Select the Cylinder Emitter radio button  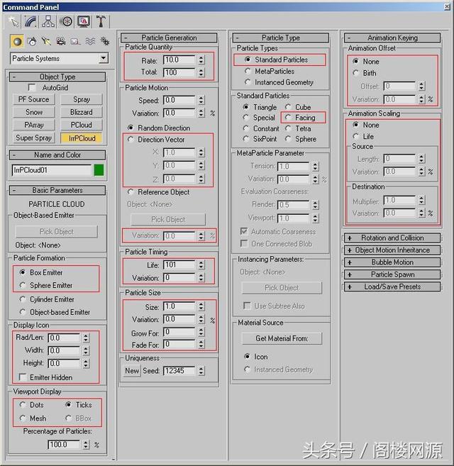[x=23, y=299]
